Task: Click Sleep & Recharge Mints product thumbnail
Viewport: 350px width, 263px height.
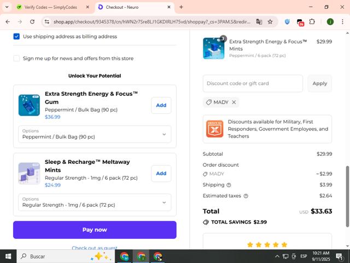Action: [x=29, y=174]
